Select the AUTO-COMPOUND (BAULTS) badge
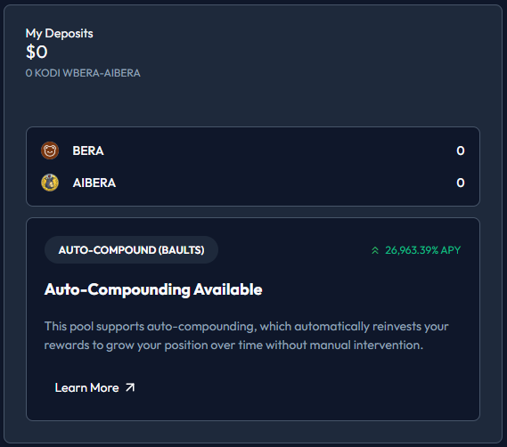The width and height of the screenshot is (507, 447). tap(131, 250)
